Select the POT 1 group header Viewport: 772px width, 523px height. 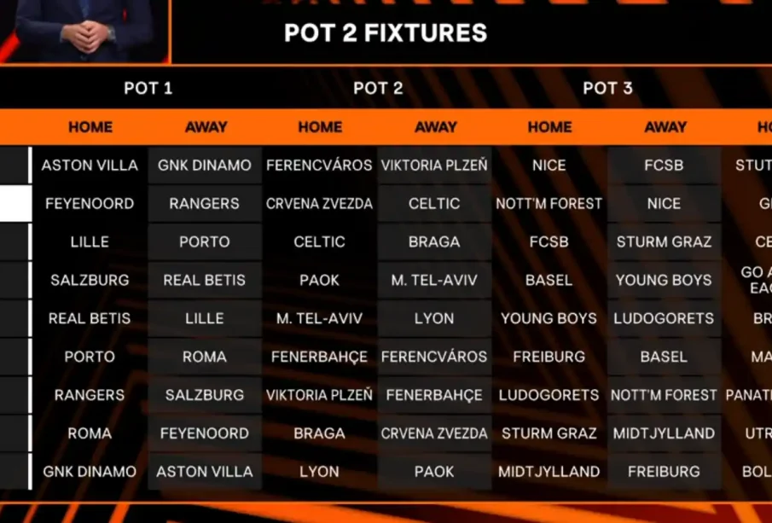click(148, 88)
